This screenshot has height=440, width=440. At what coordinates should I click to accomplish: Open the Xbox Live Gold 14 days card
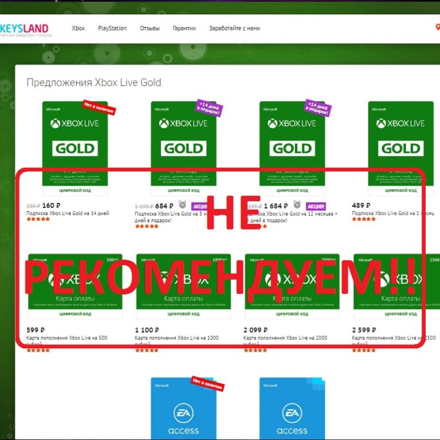pyautogui.click(x=75, y=148)
